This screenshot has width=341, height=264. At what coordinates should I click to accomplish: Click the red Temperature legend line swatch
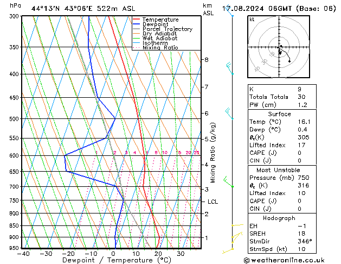tap(137, 20)
